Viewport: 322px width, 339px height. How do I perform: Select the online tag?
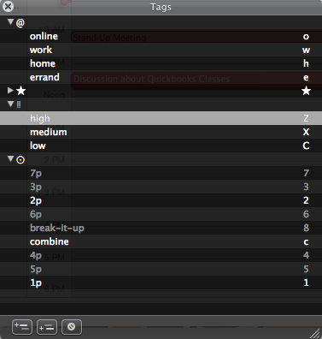pos(44,36)
